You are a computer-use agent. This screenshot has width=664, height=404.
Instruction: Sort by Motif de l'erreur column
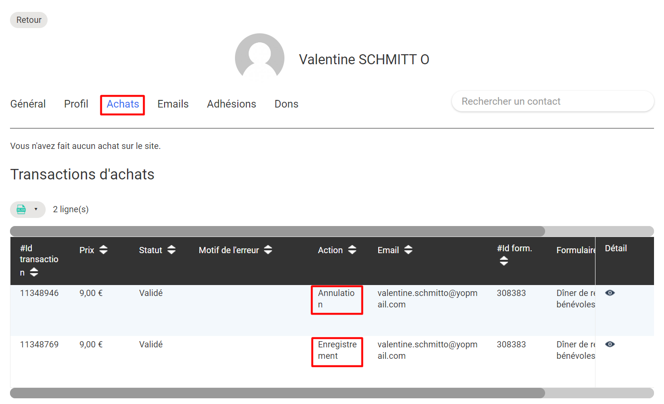click(268, 250)
